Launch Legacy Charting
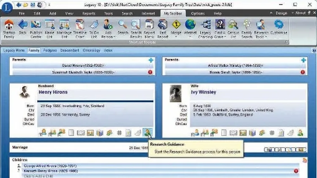Image resolution: width=317 pixels, height=178 pixels. click(x=205, y=29)
